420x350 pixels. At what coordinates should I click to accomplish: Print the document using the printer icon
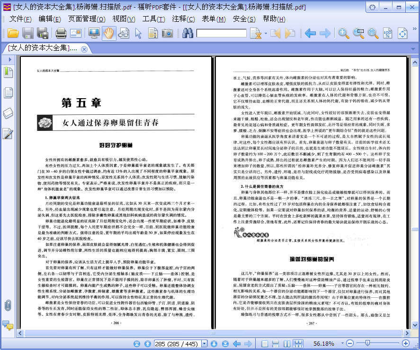(61, 33)
